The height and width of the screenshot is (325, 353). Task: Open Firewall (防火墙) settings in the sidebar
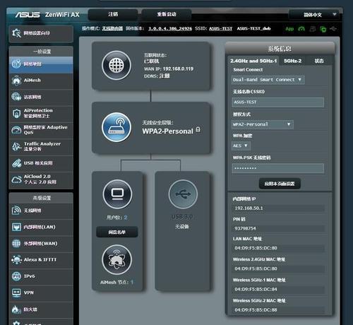coord(41,309)
